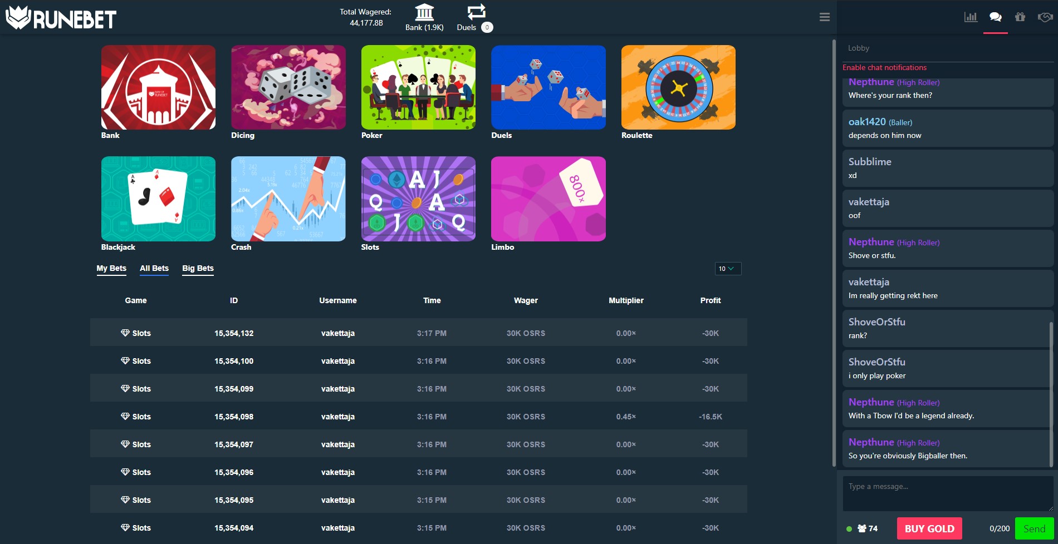Image resolution: width=1058 pixels, height=544 pixels.
Task: Click vakettaja on the 'oof' message
Action: pyautogui.click(x=869, y=202)
